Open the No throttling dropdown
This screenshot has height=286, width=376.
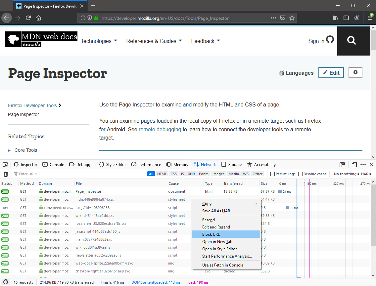click(347, 174)
